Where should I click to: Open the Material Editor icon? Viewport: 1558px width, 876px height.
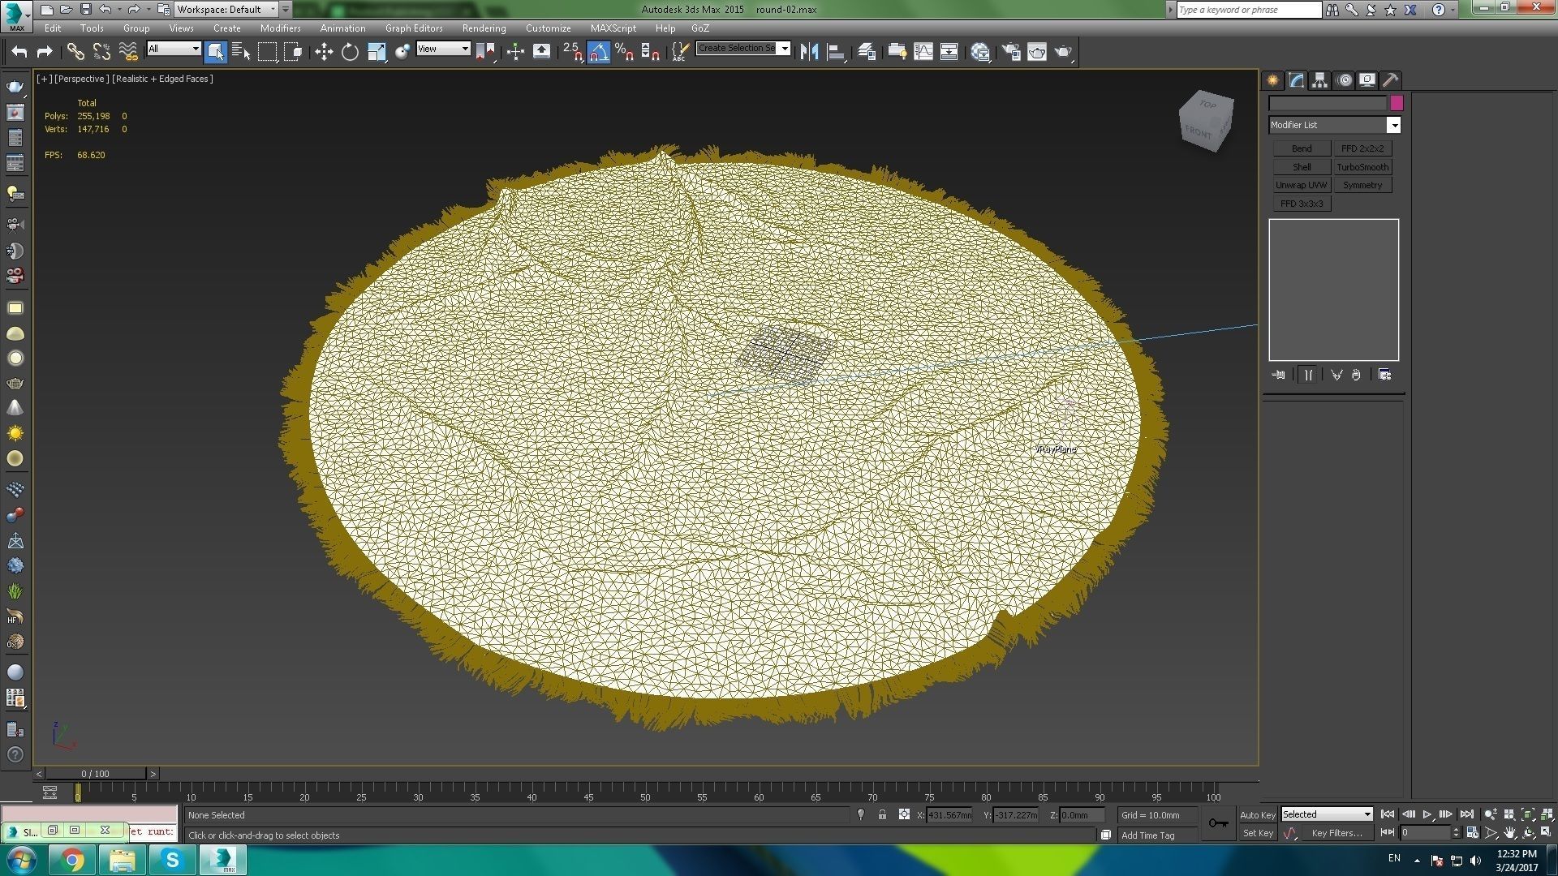click(980, 52)
